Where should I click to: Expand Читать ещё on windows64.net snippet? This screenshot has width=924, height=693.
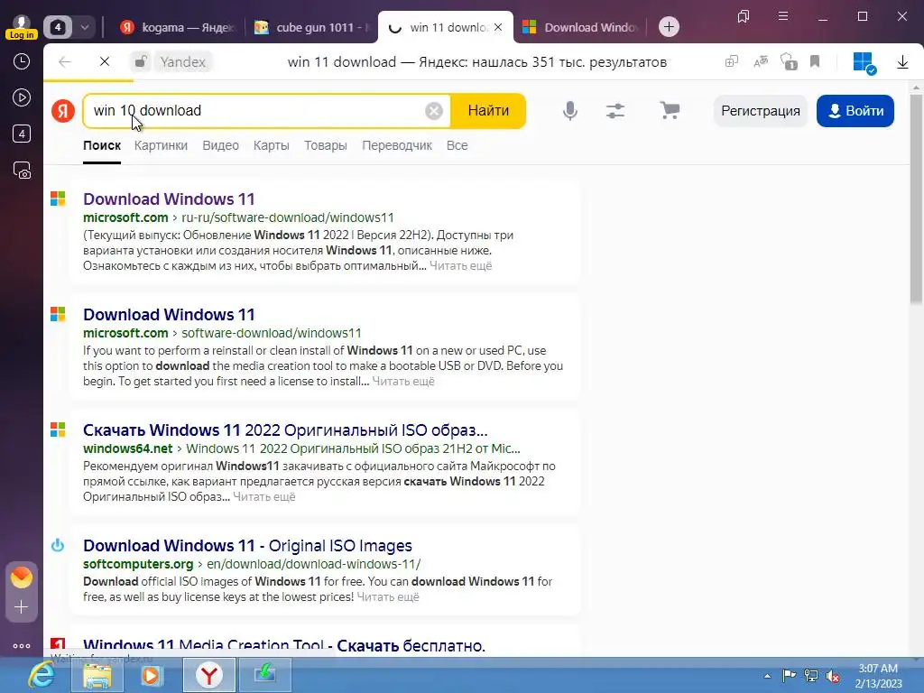click(x=264, y=497)
